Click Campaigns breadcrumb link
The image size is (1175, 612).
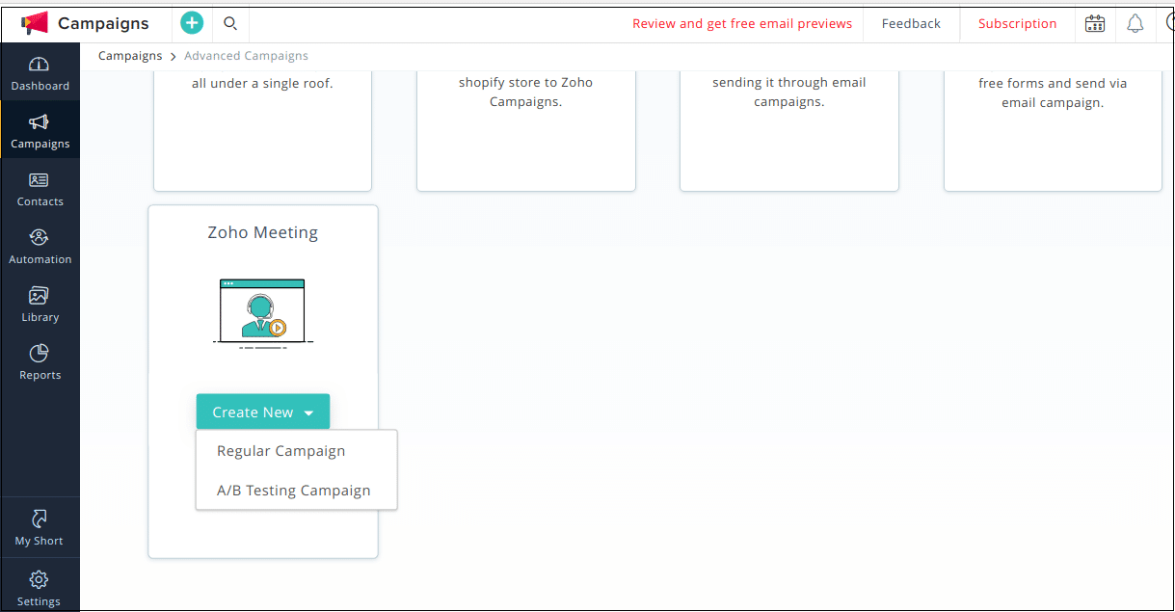pos(130,56)
